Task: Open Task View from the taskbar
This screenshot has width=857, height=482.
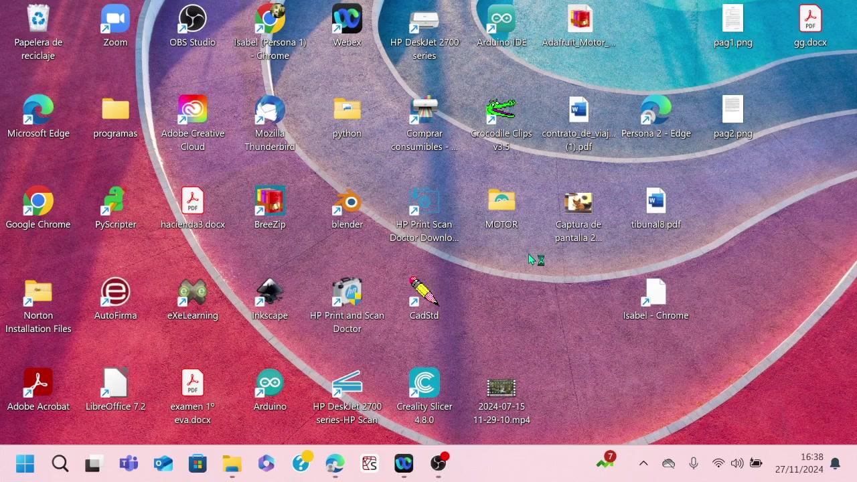Action: (x=93, y=463)
